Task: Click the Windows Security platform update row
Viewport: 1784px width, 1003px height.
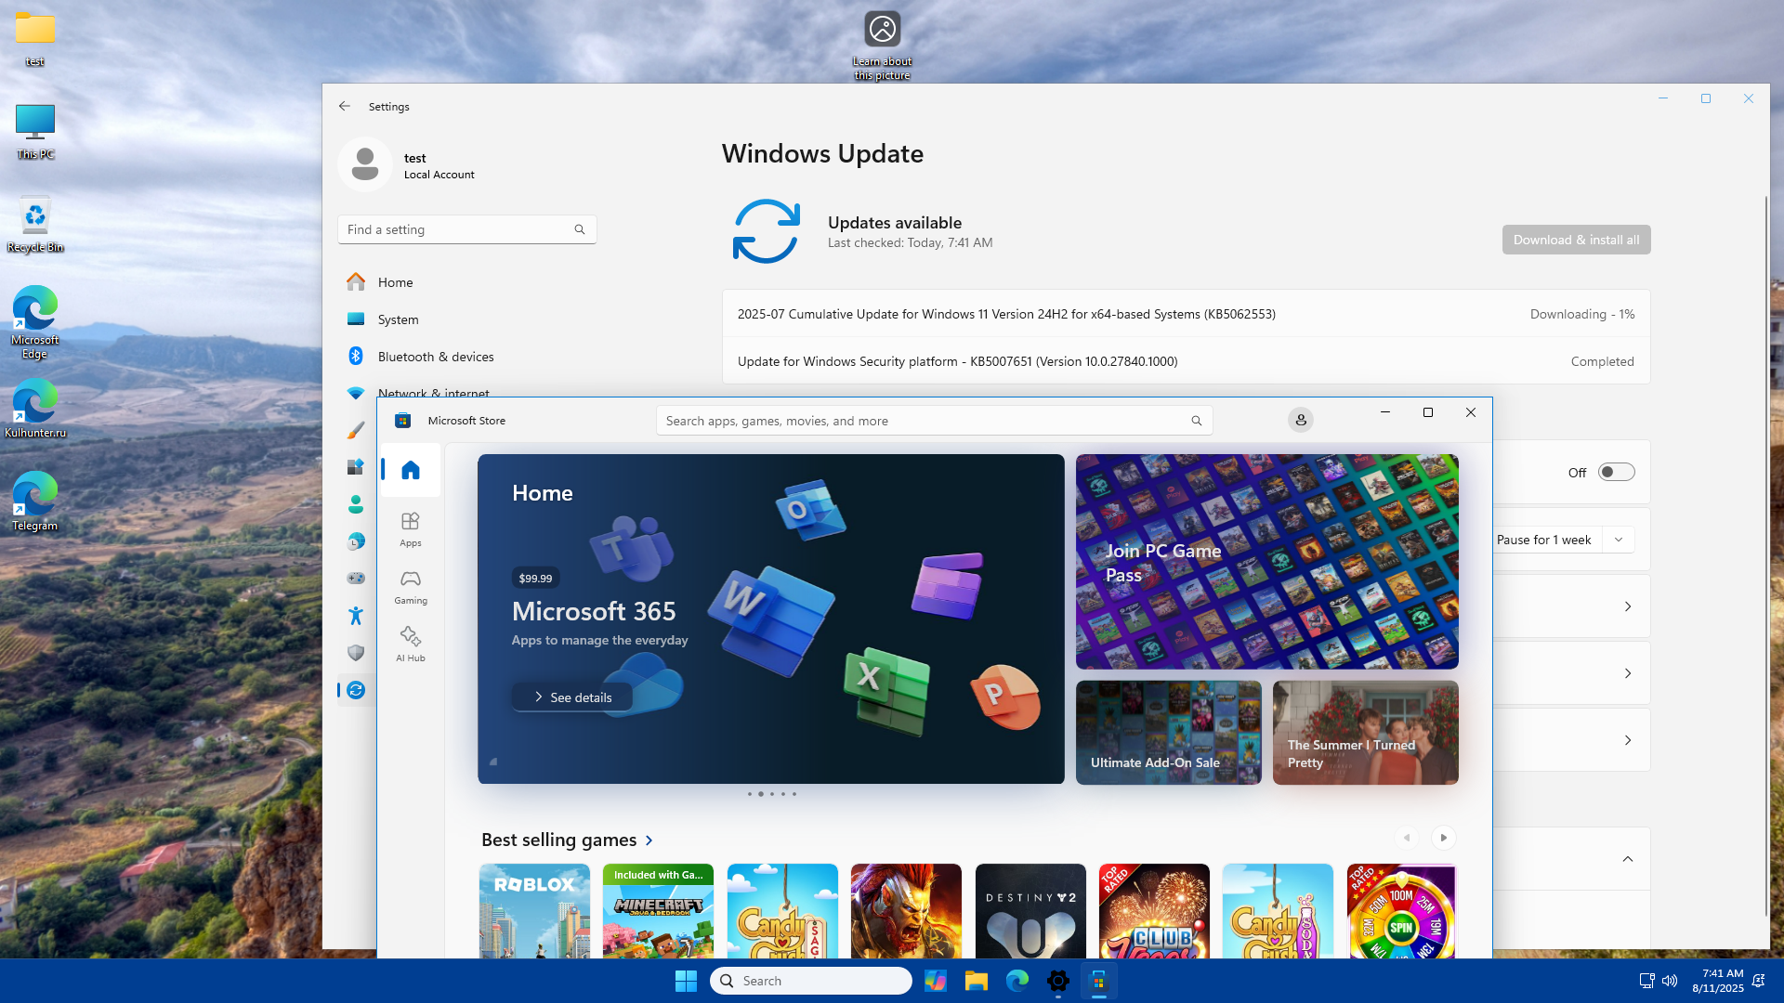Action: (1186, 361)
